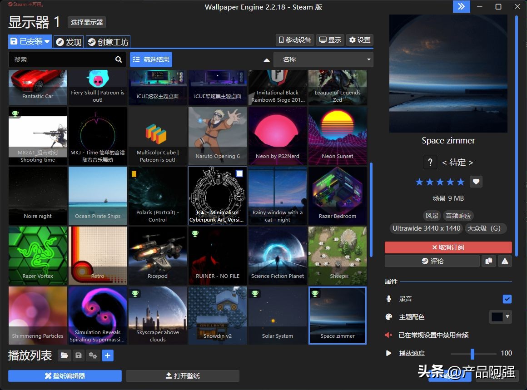Collapse side panel with double-arrow icon
Image resolution: width=527 pixels, height=390 pixels.
(x=462, y=6)
